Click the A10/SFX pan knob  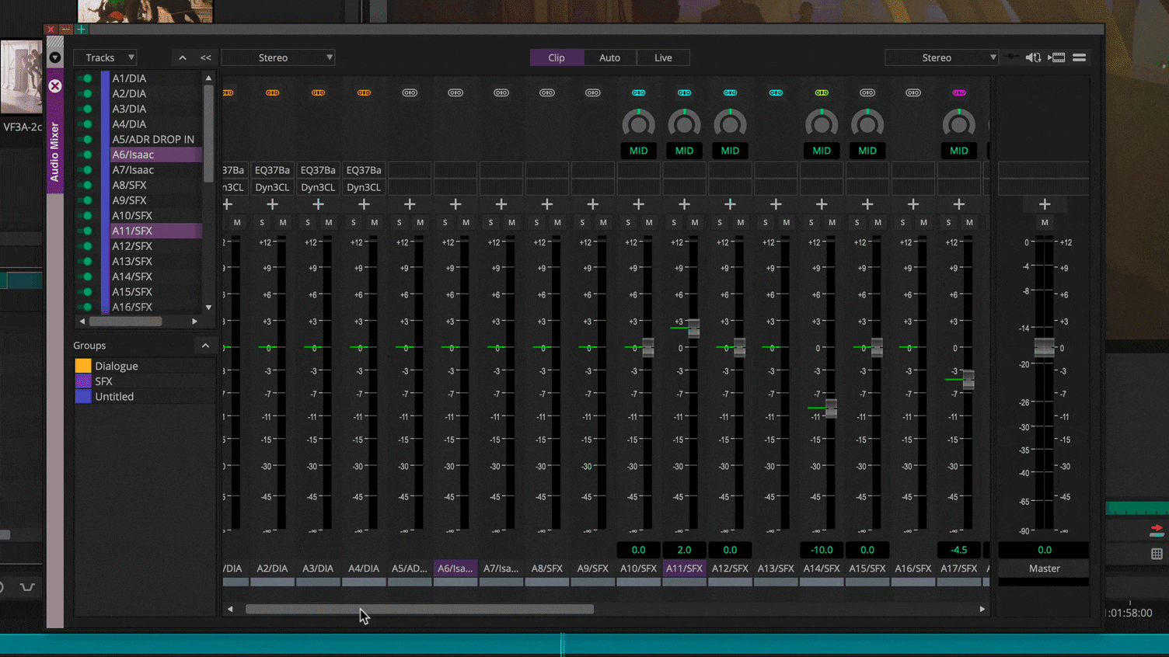click(x=638, y=124)
